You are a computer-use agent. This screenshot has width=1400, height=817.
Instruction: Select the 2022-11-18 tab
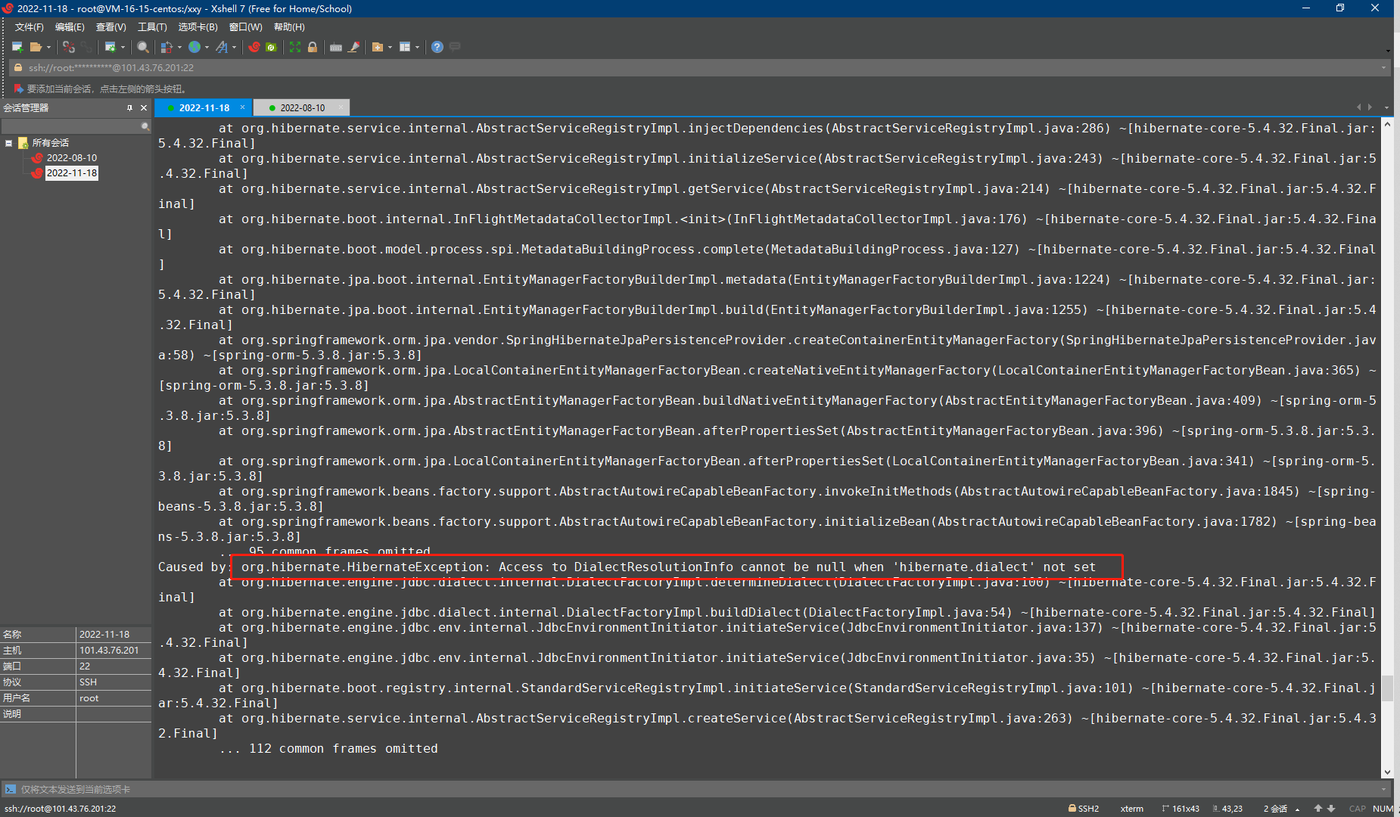[x=204, y=108]
